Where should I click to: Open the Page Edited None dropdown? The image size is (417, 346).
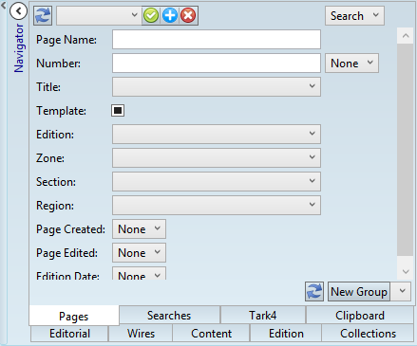[x=139, y=253]
